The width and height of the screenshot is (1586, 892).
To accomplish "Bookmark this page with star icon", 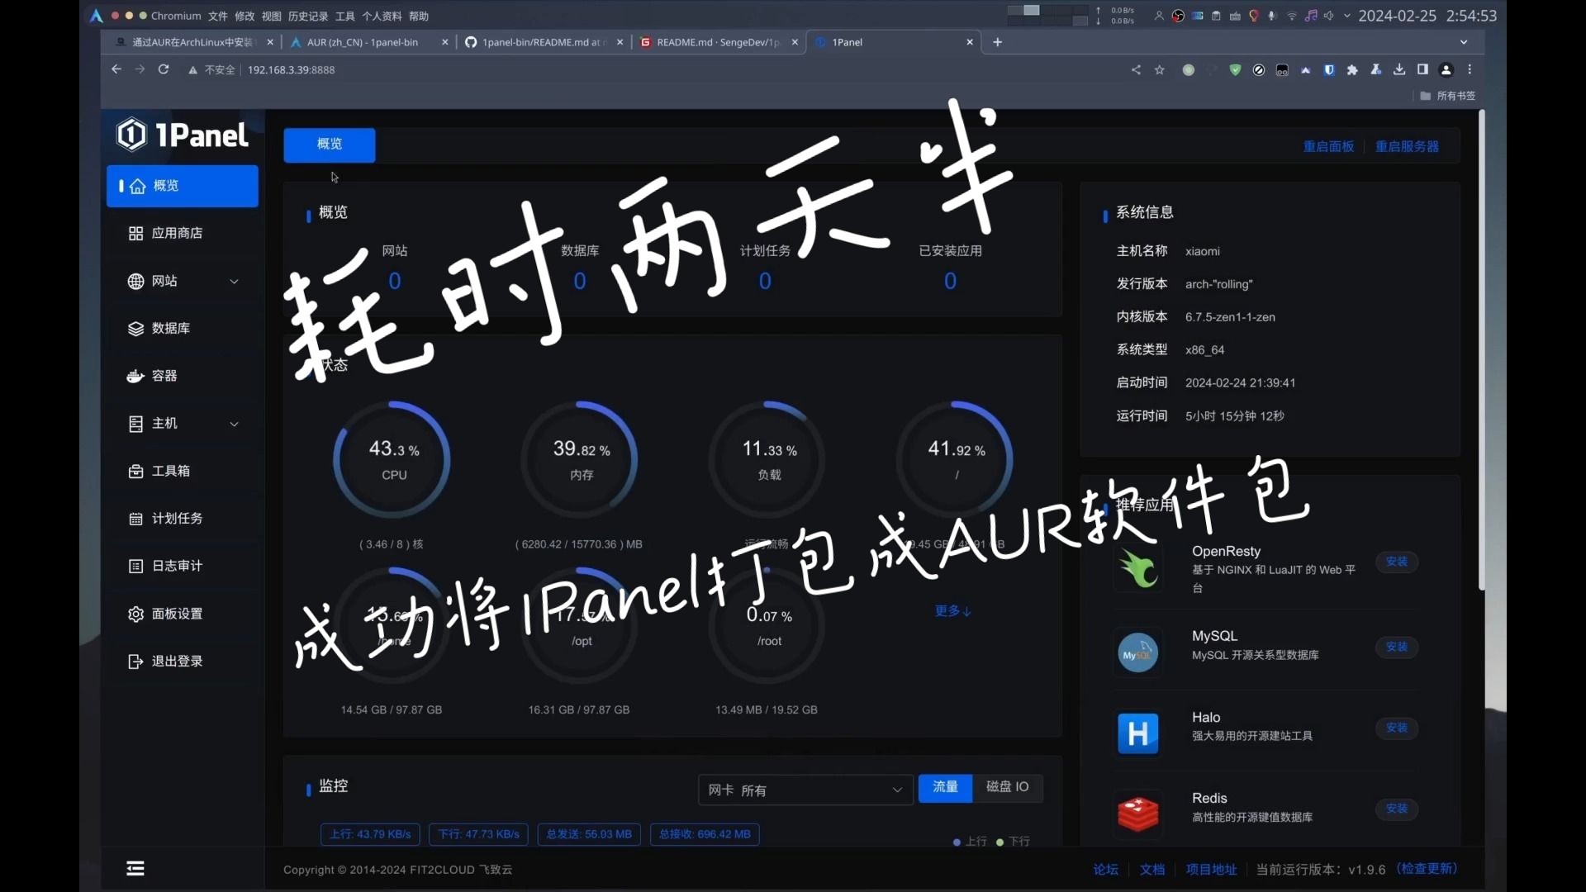I will pyautogui.click(x=1160, y=70).
